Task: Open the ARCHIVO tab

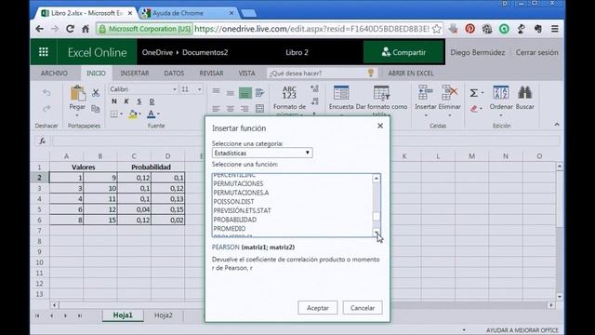Action: tap(54, 74)
